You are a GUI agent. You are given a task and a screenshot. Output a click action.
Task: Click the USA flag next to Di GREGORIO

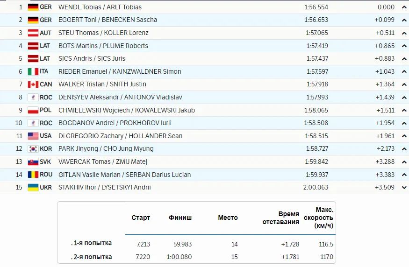point(33,136)
